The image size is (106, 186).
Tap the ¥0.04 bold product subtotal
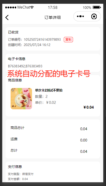[x=89, y=107]
